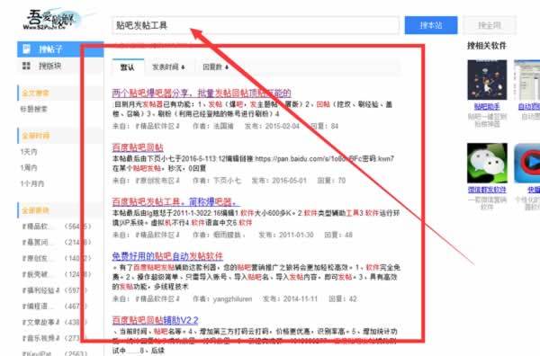The image size is (540, 356).
Task: Click the 搜本站 search button
Action: (x=431, y=25)
